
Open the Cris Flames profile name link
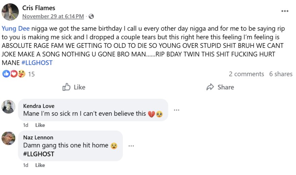[x=38, y=8]
